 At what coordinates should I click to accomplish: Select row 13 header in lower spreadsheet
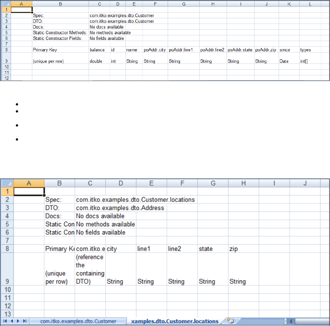7,314
